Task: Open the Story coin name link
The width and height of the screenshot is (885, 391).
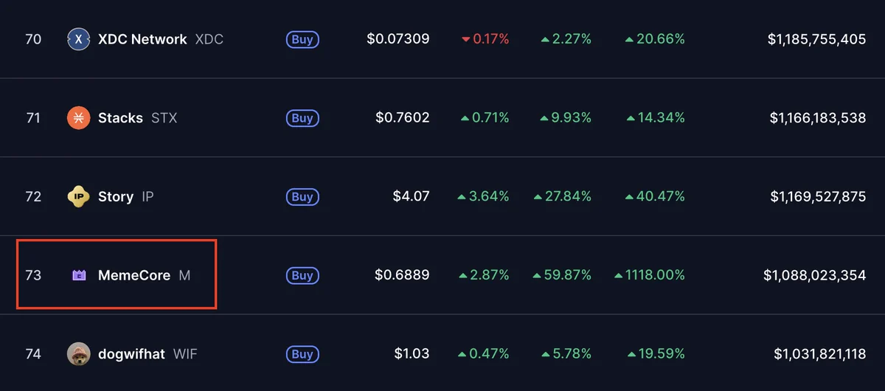Action: click(x=116, y=197)
